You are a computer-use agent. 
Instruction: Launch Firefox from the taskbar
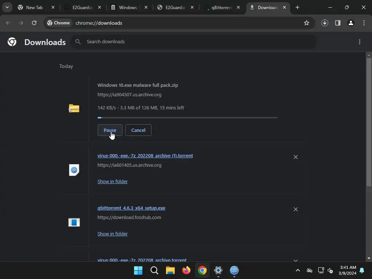186,270
